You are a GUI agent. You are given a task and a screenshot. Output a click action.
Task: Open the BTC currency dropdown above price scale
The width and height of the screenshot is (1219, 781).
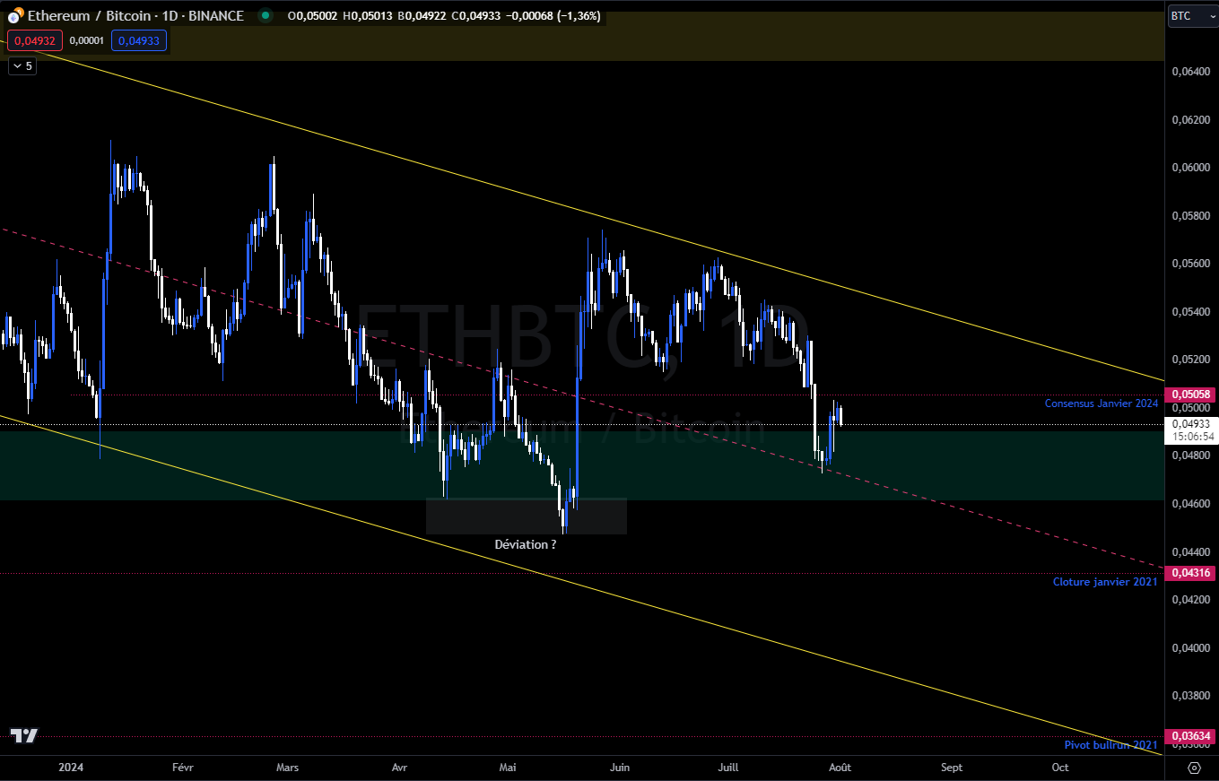pos(1186,15)
